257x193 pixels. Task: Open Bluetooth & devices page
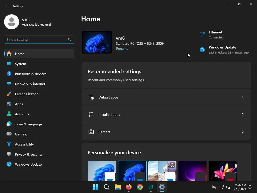39,74
